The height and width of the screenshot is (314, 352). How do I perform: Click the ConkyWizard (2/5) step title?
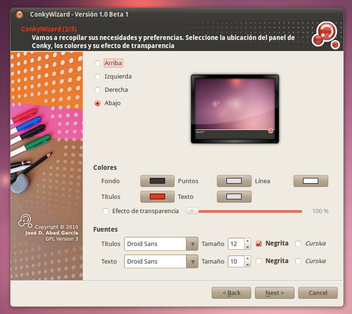(49, 29)
